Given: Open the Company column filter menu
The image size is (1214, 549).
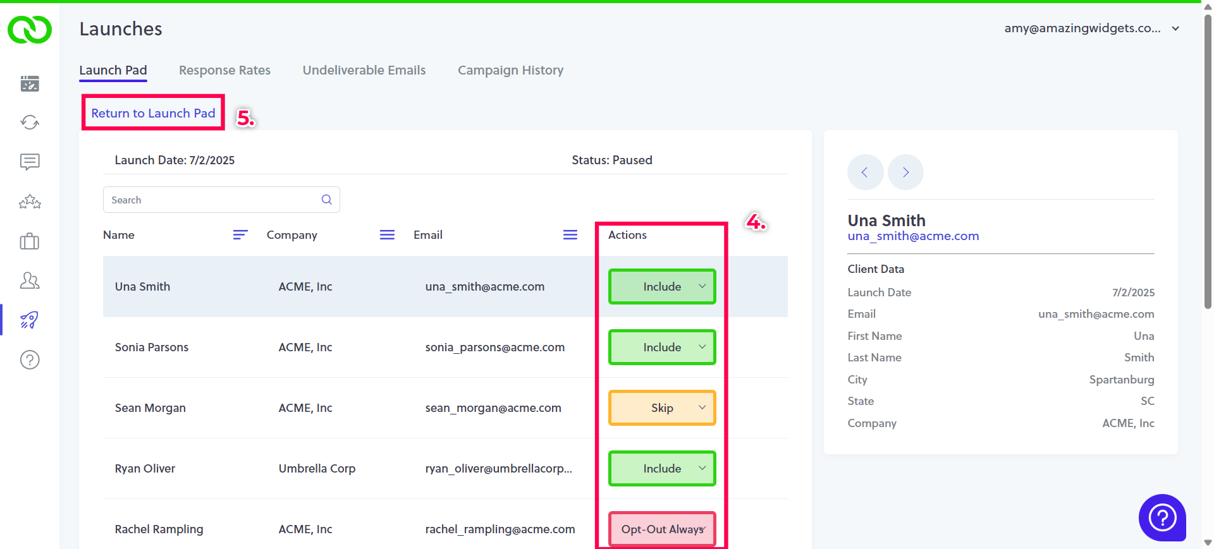Looking at the screenshot, I should click(x=387, y=235).
